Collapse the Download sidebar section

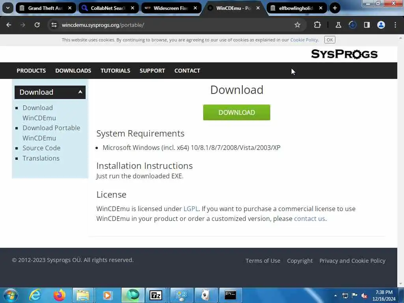50,92
